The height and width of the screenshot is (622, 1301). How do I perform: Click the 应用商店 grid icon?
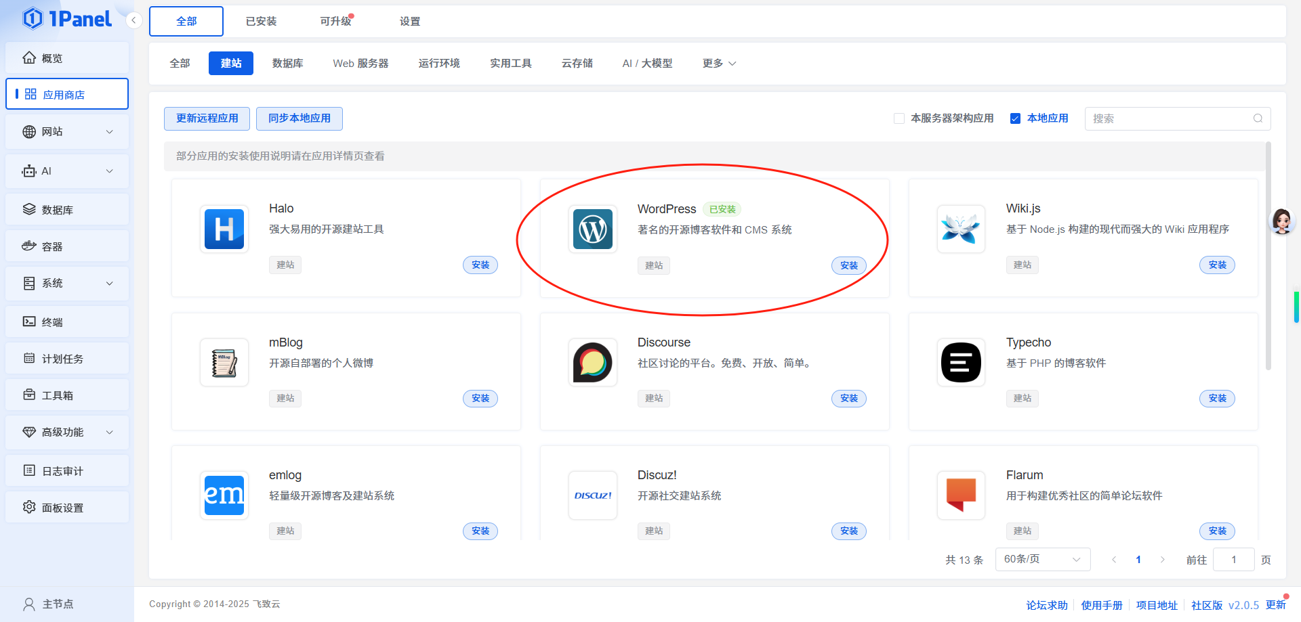[x=30, y=94]
